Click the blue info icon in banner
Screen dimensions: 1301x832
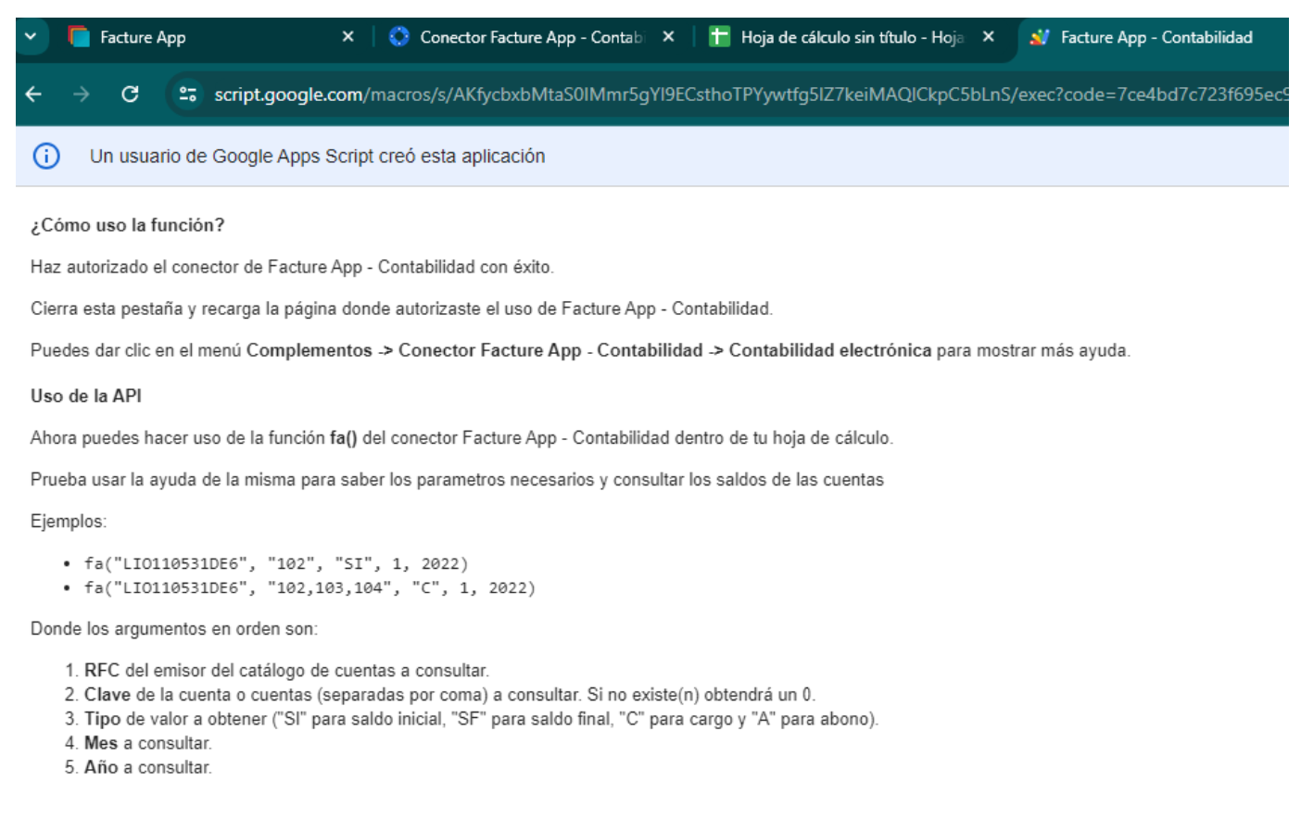click(46, 157)
